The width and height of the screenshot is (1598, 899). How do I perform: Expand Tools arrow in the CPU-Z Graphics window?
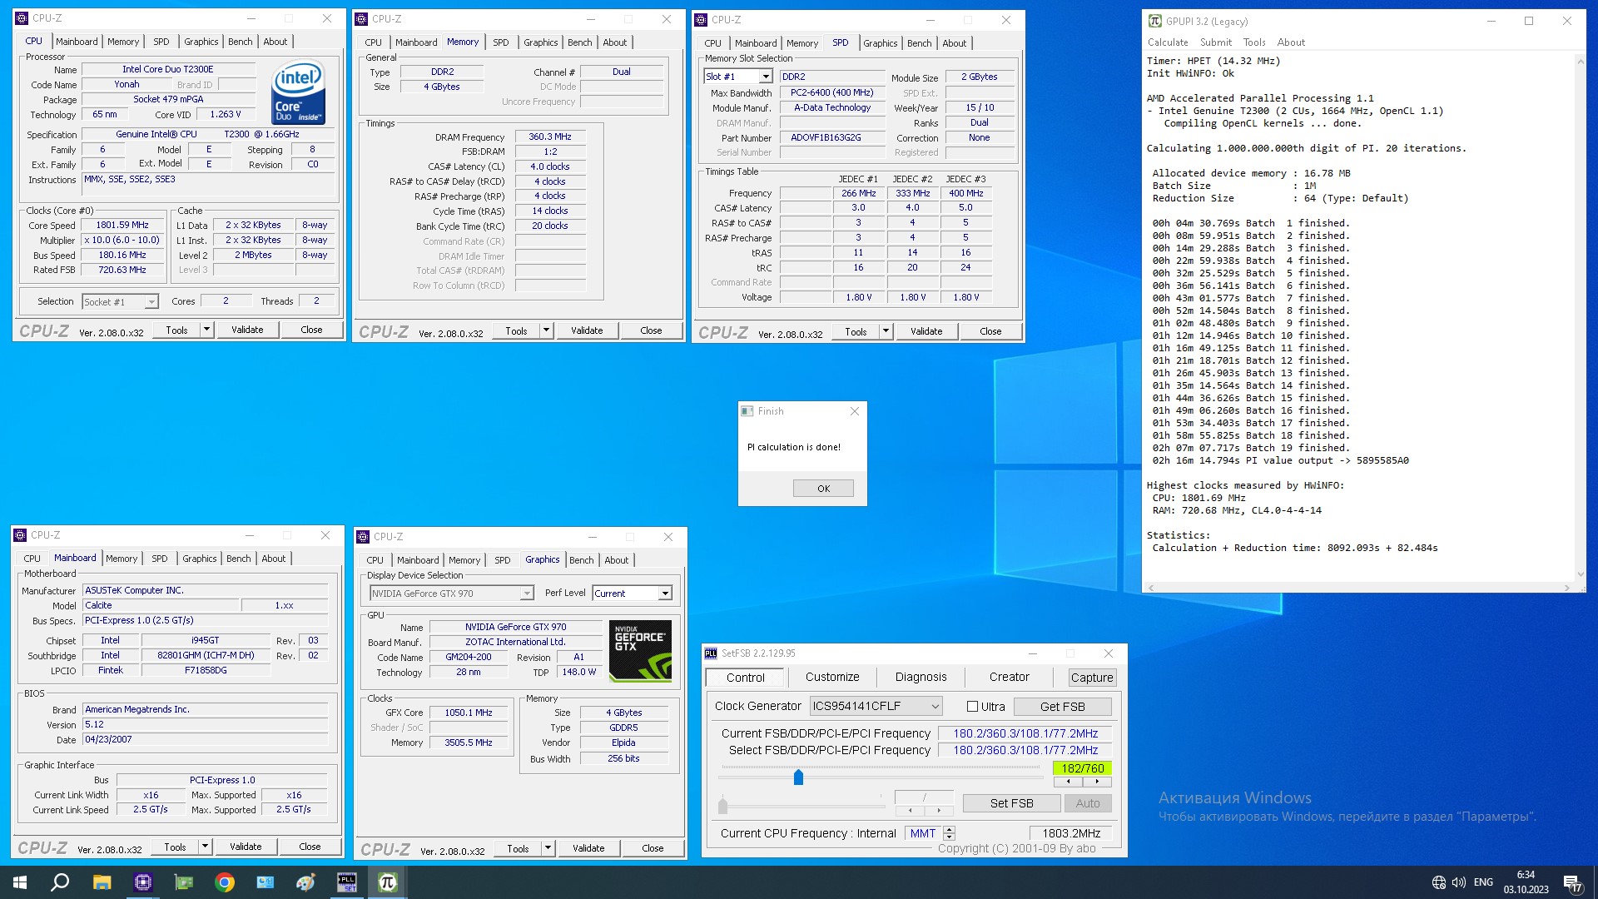coord(548,848)
